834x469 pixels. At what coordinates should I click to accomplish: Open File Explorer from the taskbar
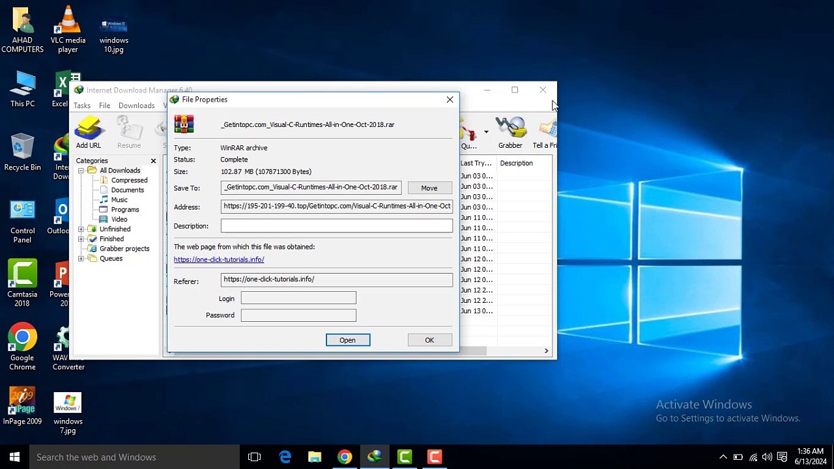click(x=315, y=457)
